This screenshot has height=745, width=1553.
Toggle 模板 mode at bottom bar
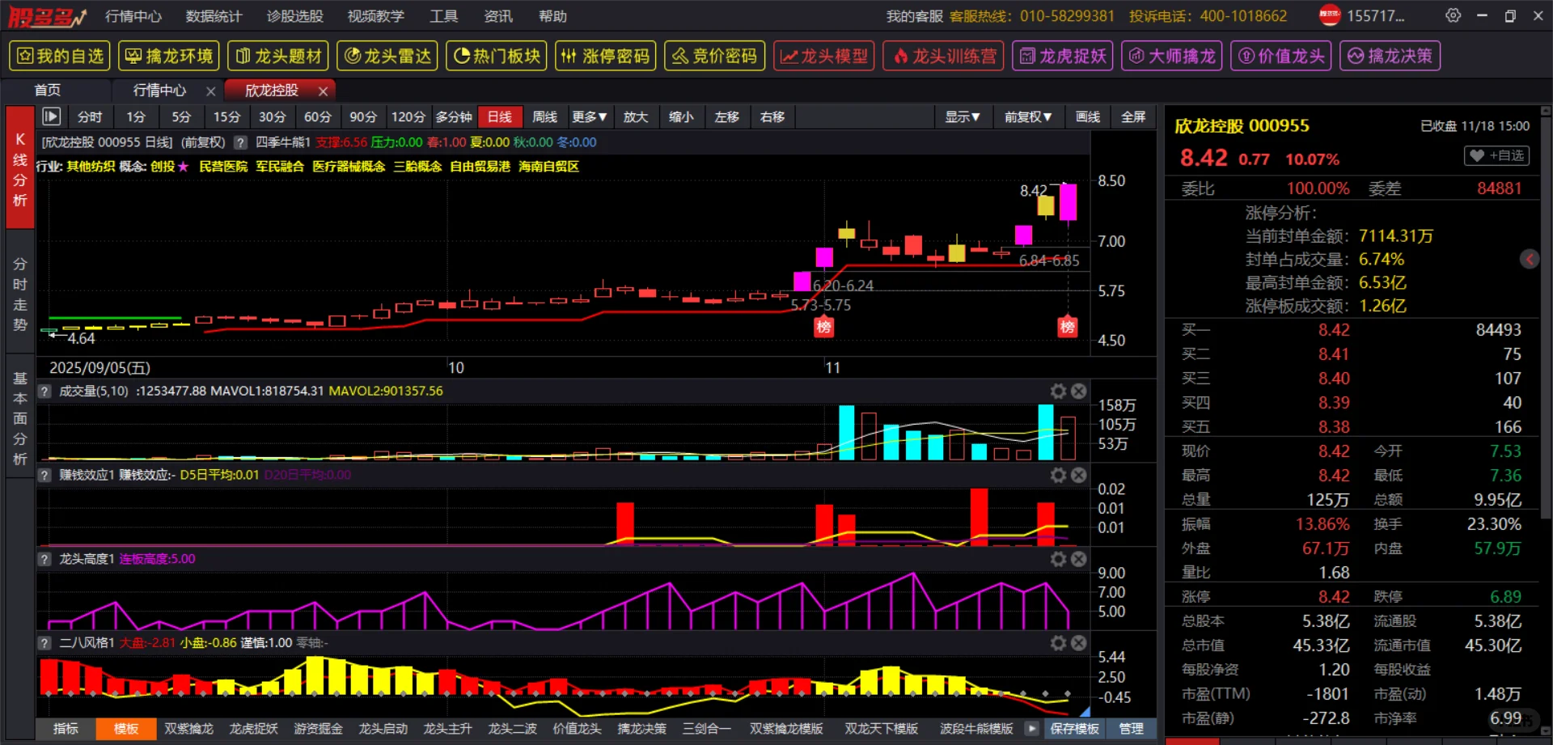126,729
